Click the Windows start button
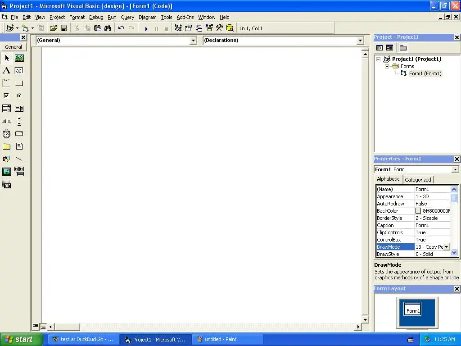The width and height of the screenshot is (461, 346). tap(22, 339)
